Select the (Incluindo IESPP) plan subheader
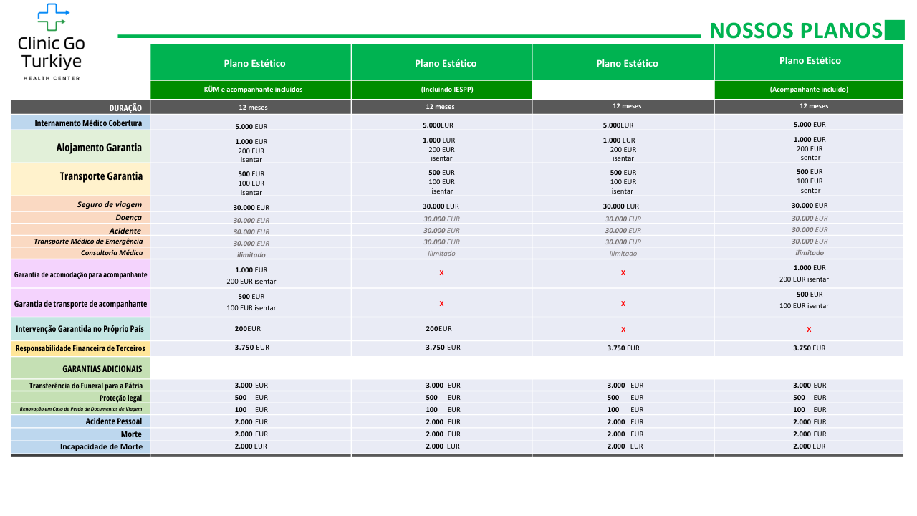This screenshot has height=516, width=917. pos(441,90)
